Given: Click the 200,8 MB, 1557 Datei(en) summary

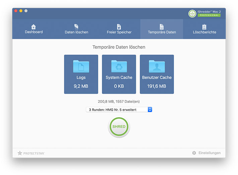Looking at the screenshot, I should (x=119, y=101).
